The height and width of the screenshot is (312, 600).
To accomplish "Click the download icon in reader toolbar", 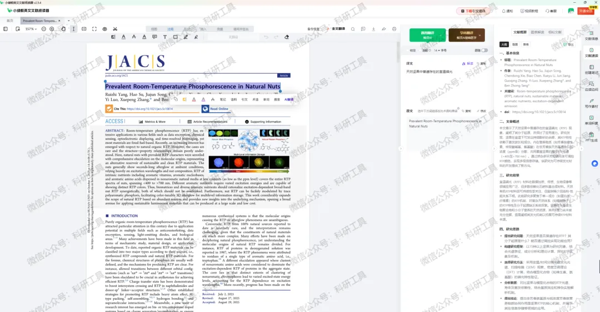I will [373, 29].
